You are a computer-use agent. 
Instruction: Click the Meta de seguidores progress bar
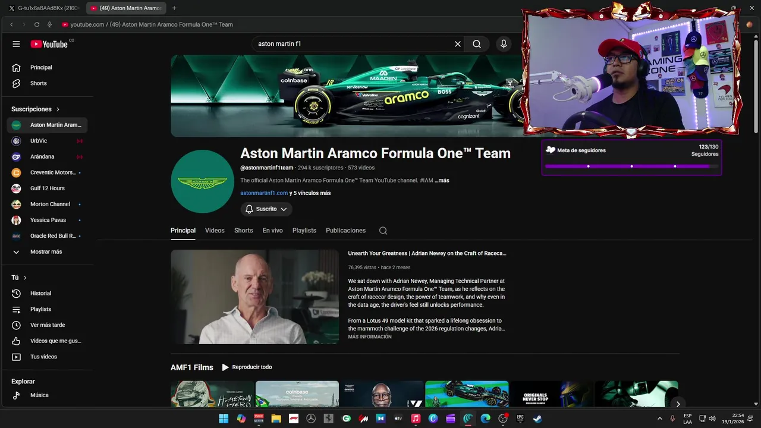pyautogui.click(x=631, y=166)
